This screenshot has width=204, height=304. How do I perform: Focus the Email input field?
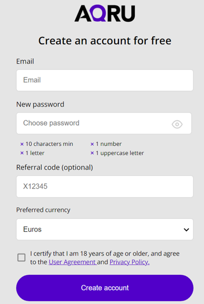click(x=105, y=80)
